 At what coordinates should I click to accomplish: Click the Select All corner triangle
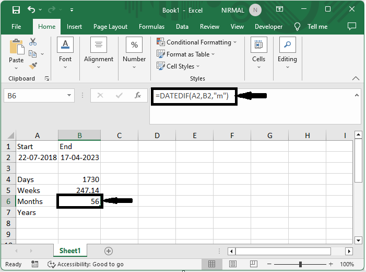click(10, 135)
